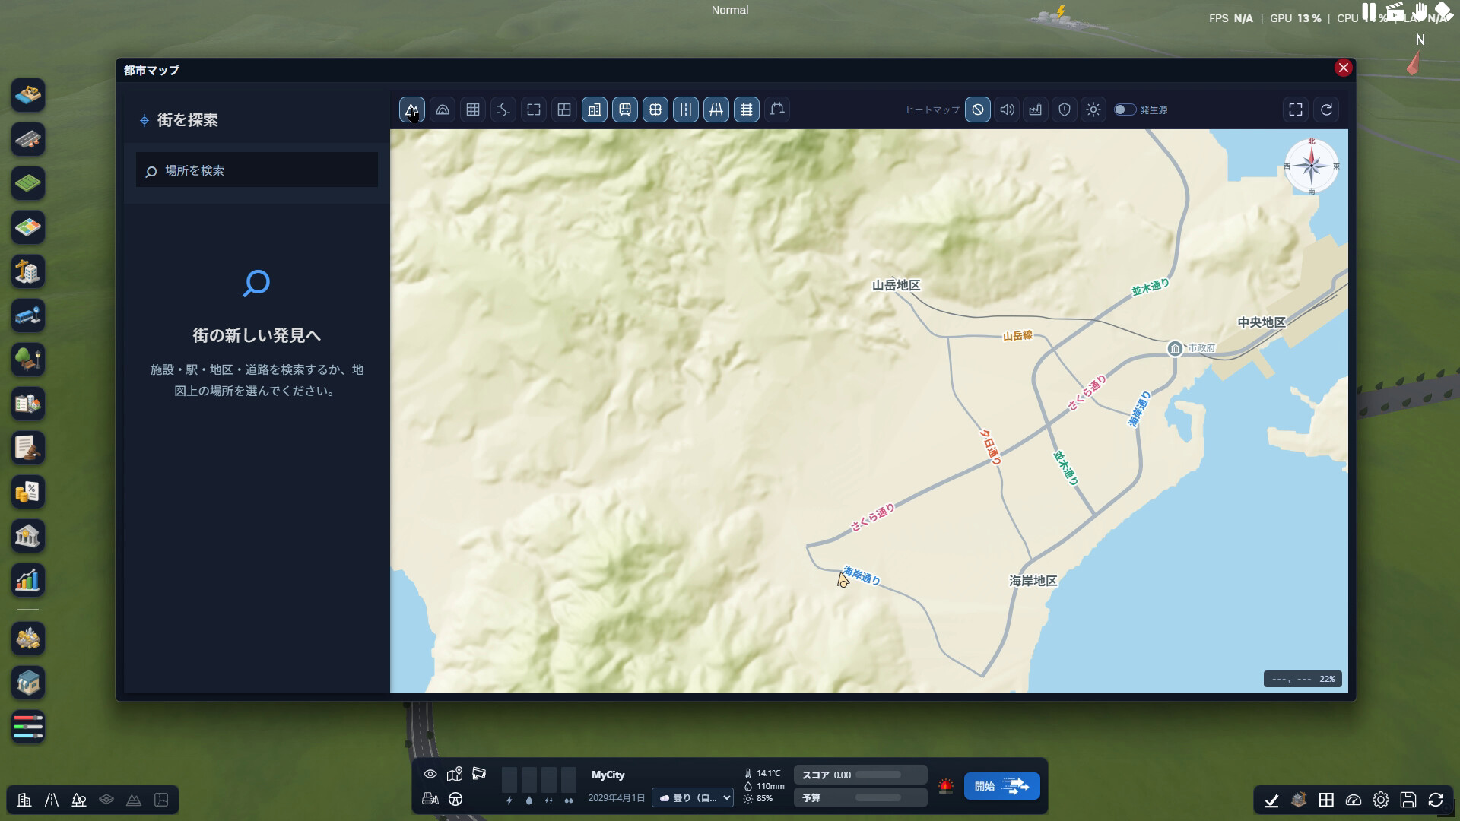Click the 山岳線 railway label

(1017, 335)
